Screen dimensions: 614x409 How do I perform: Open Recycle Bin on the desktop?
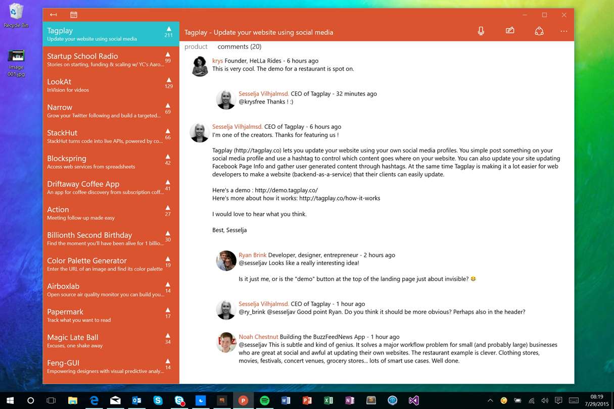click(16, 15)
